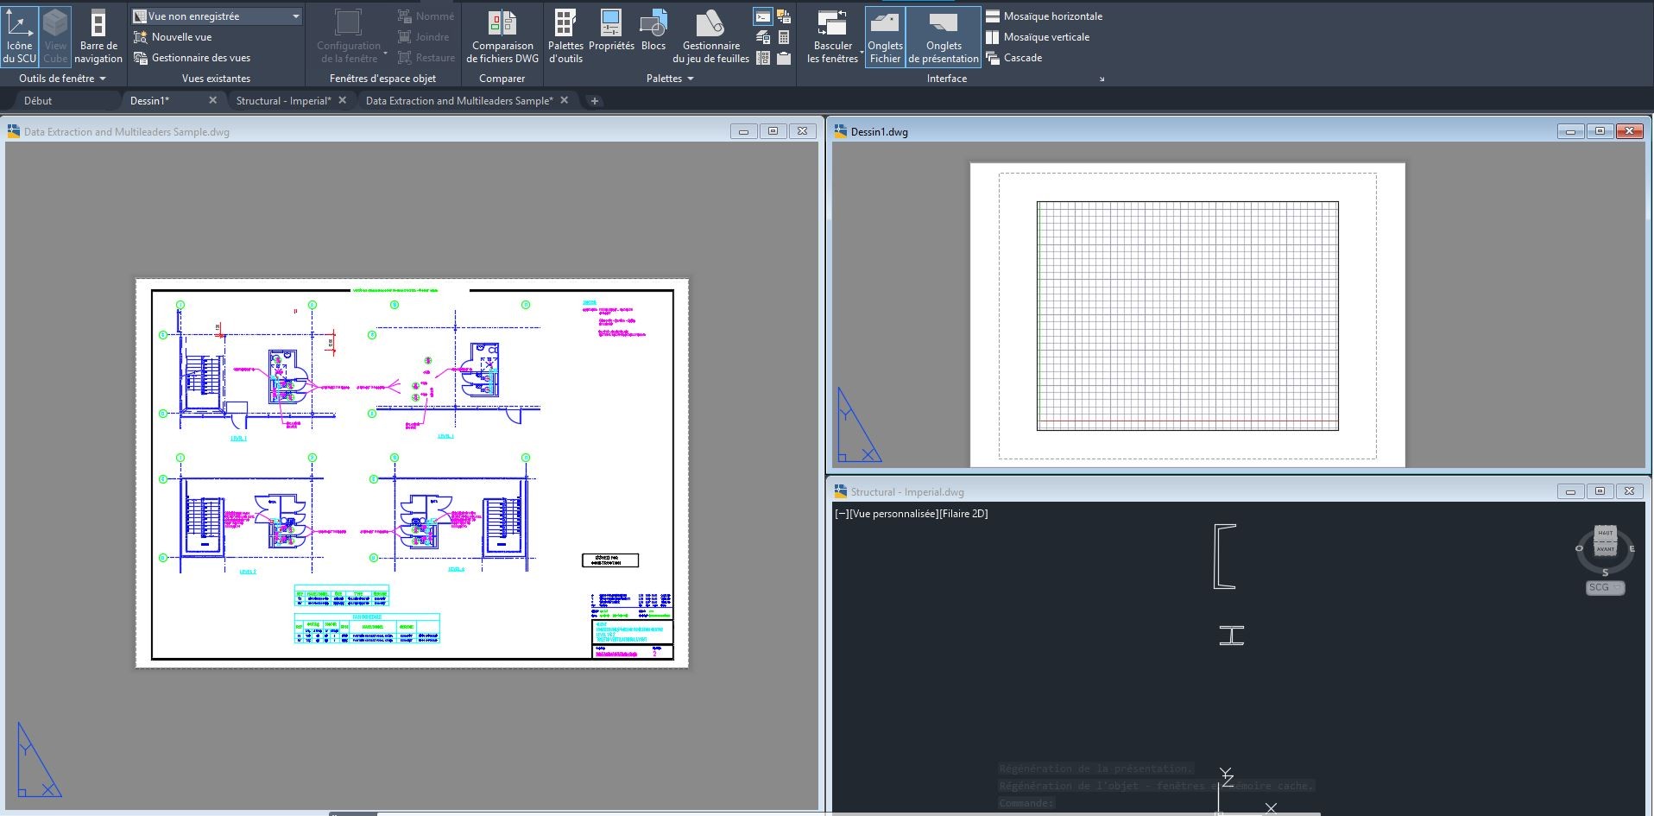Open the Début tab
1654x816 pixels.
point(36,100)
